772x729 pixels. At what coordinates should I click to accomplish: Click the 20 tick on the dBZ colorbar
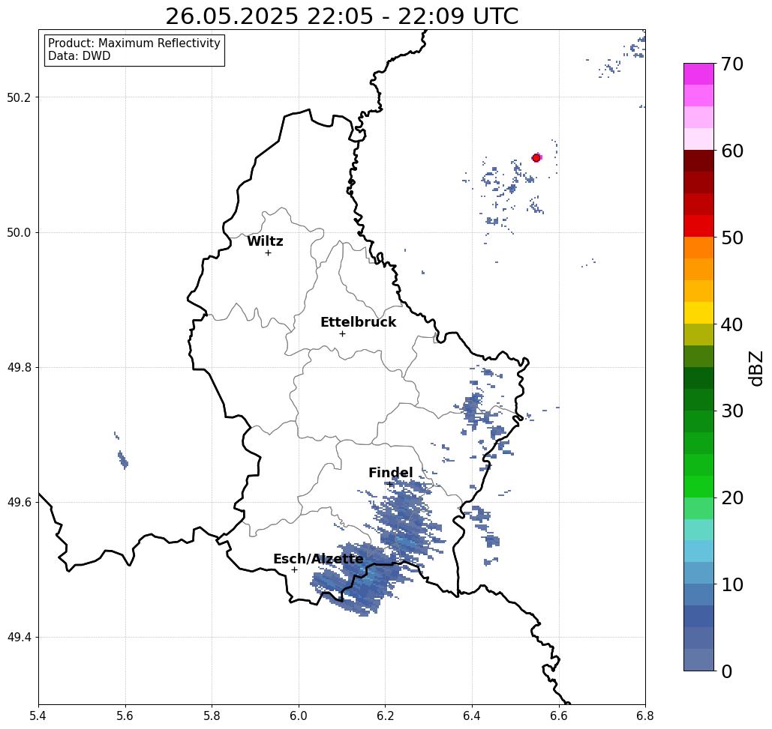point(731,497)
